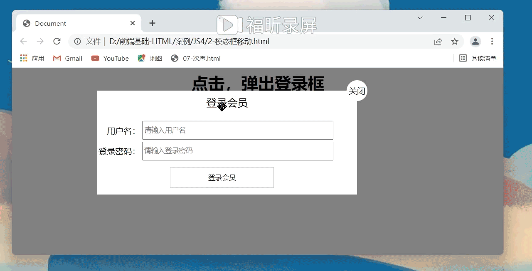Expand the tab search chevron
Image resolution: width=532 pixels, height=271 pixels.
pyautogui.click(x=420, y=18)
